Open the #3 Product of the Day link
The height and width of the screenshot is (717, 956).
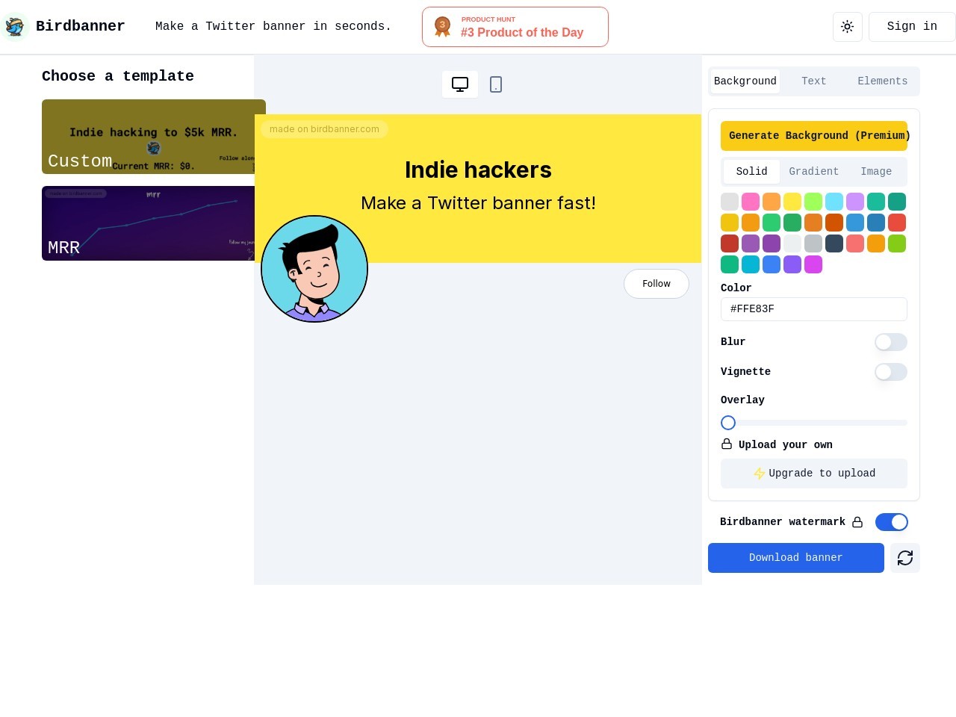[515, 27]
